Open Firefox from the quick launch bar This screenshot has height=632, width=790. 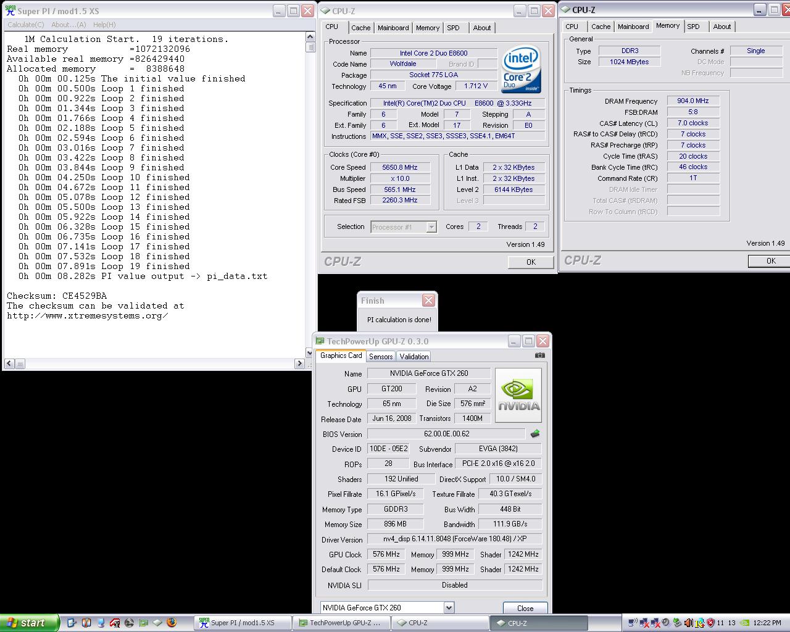[172, 623]
